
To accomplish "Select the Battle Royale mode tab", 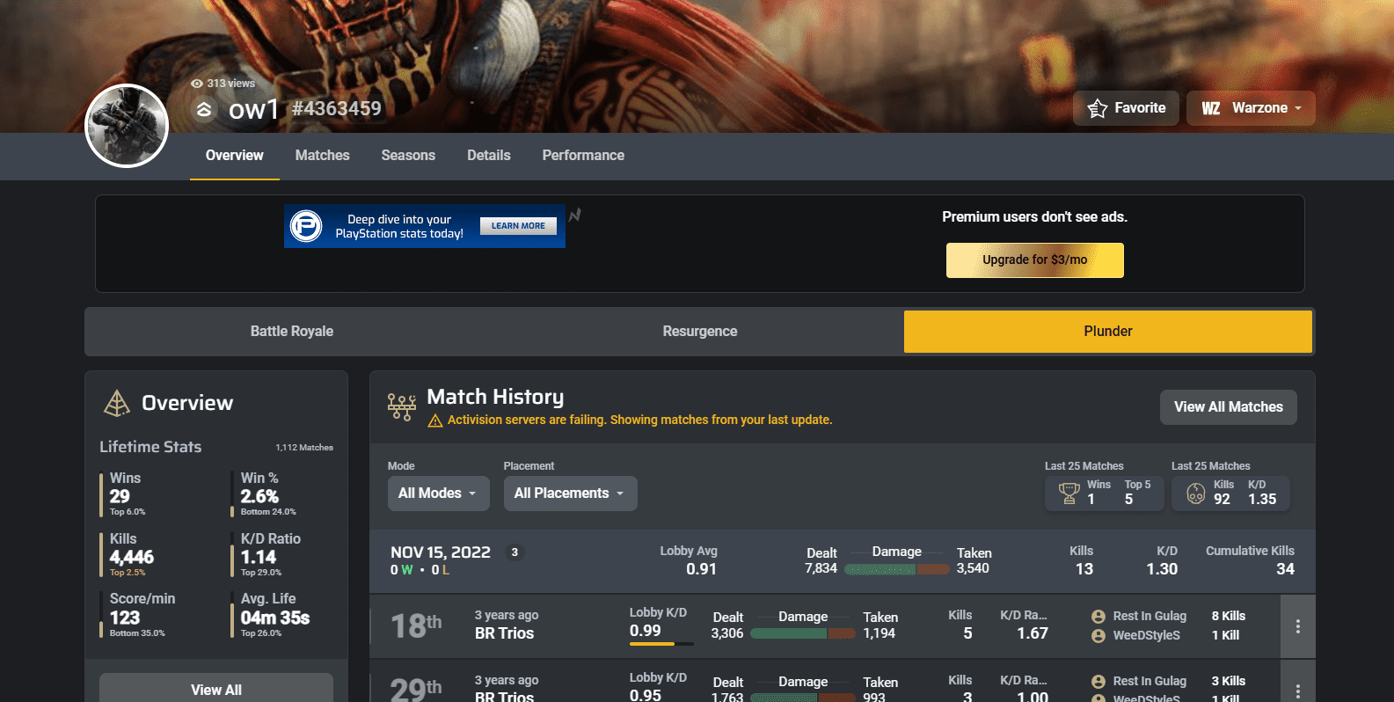I will [291, 332].
